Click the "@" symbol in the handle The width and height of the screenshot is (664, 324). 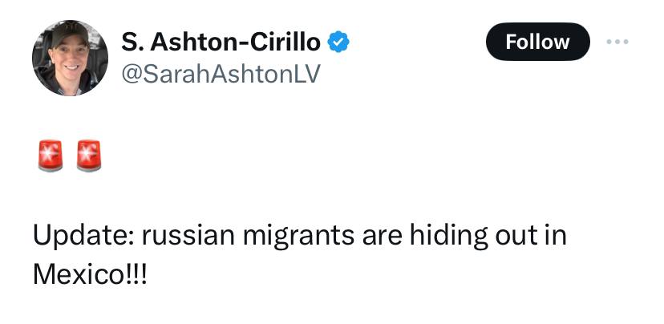(x=129, y=74)
